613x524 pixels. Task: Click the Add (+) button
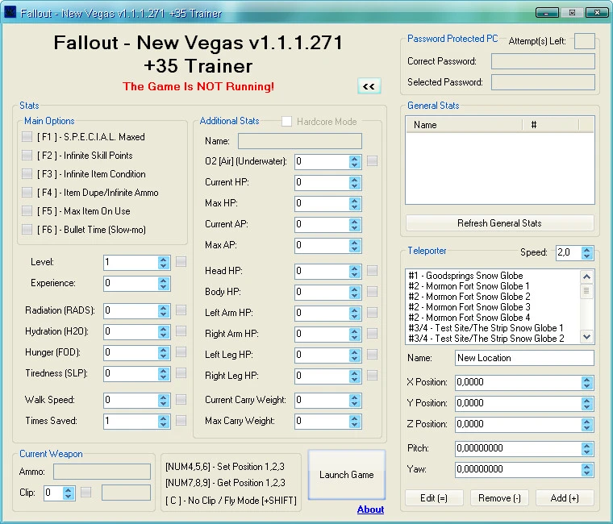coord(565,498)
